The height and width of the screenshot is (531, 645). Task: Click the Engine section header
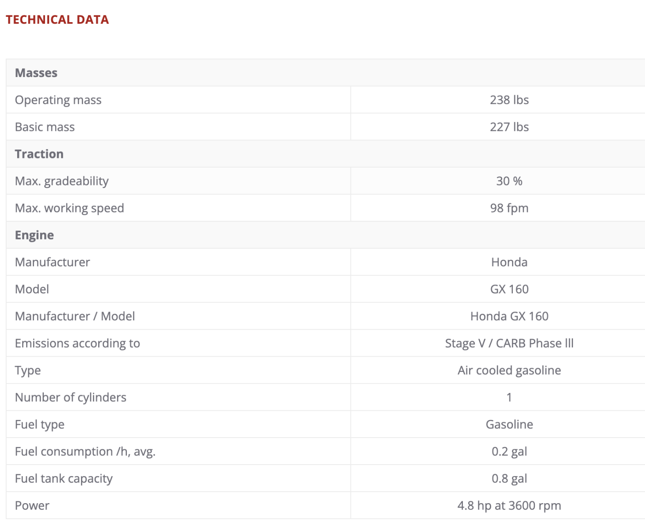click(34, 235)
